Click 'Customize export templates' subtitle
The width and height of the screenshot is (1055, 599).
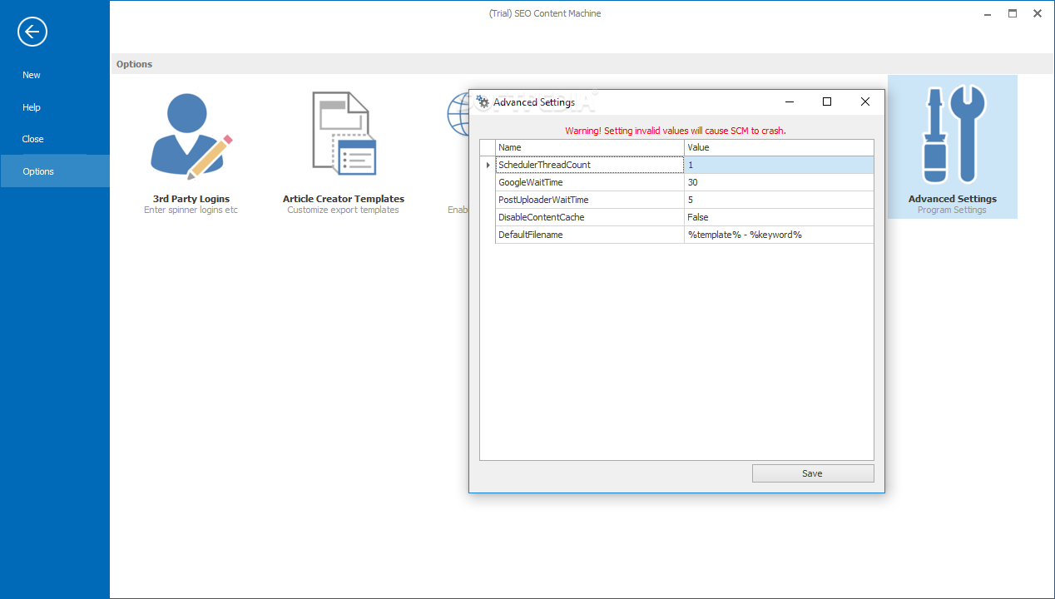click(344, 210)
